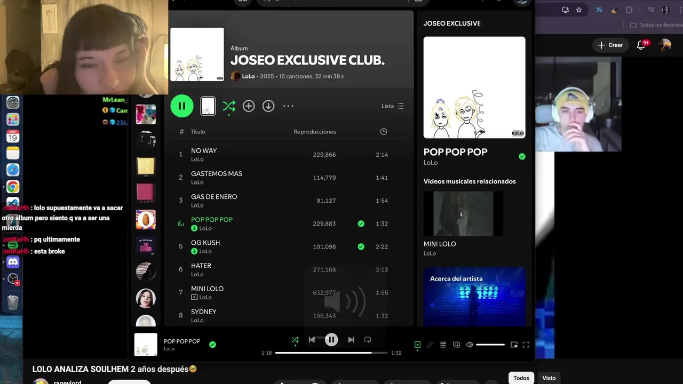Image resolution: width=683 pixels, height=384 pixels.
Task: Seek within the song progress bar
Action: (x=331, y=353)
